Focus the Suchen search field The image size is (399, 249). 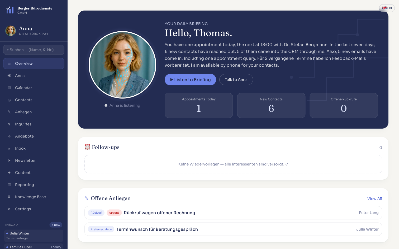click(34, 50)
